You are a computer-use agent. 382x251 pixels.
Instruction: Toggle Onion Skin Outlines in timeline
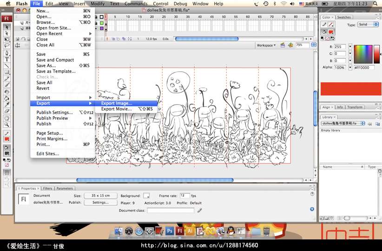coord(118,39)
